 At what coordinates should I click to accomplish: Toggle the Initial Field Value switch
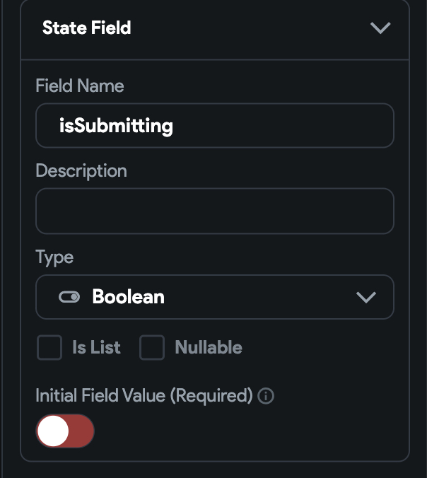point(65,431)
